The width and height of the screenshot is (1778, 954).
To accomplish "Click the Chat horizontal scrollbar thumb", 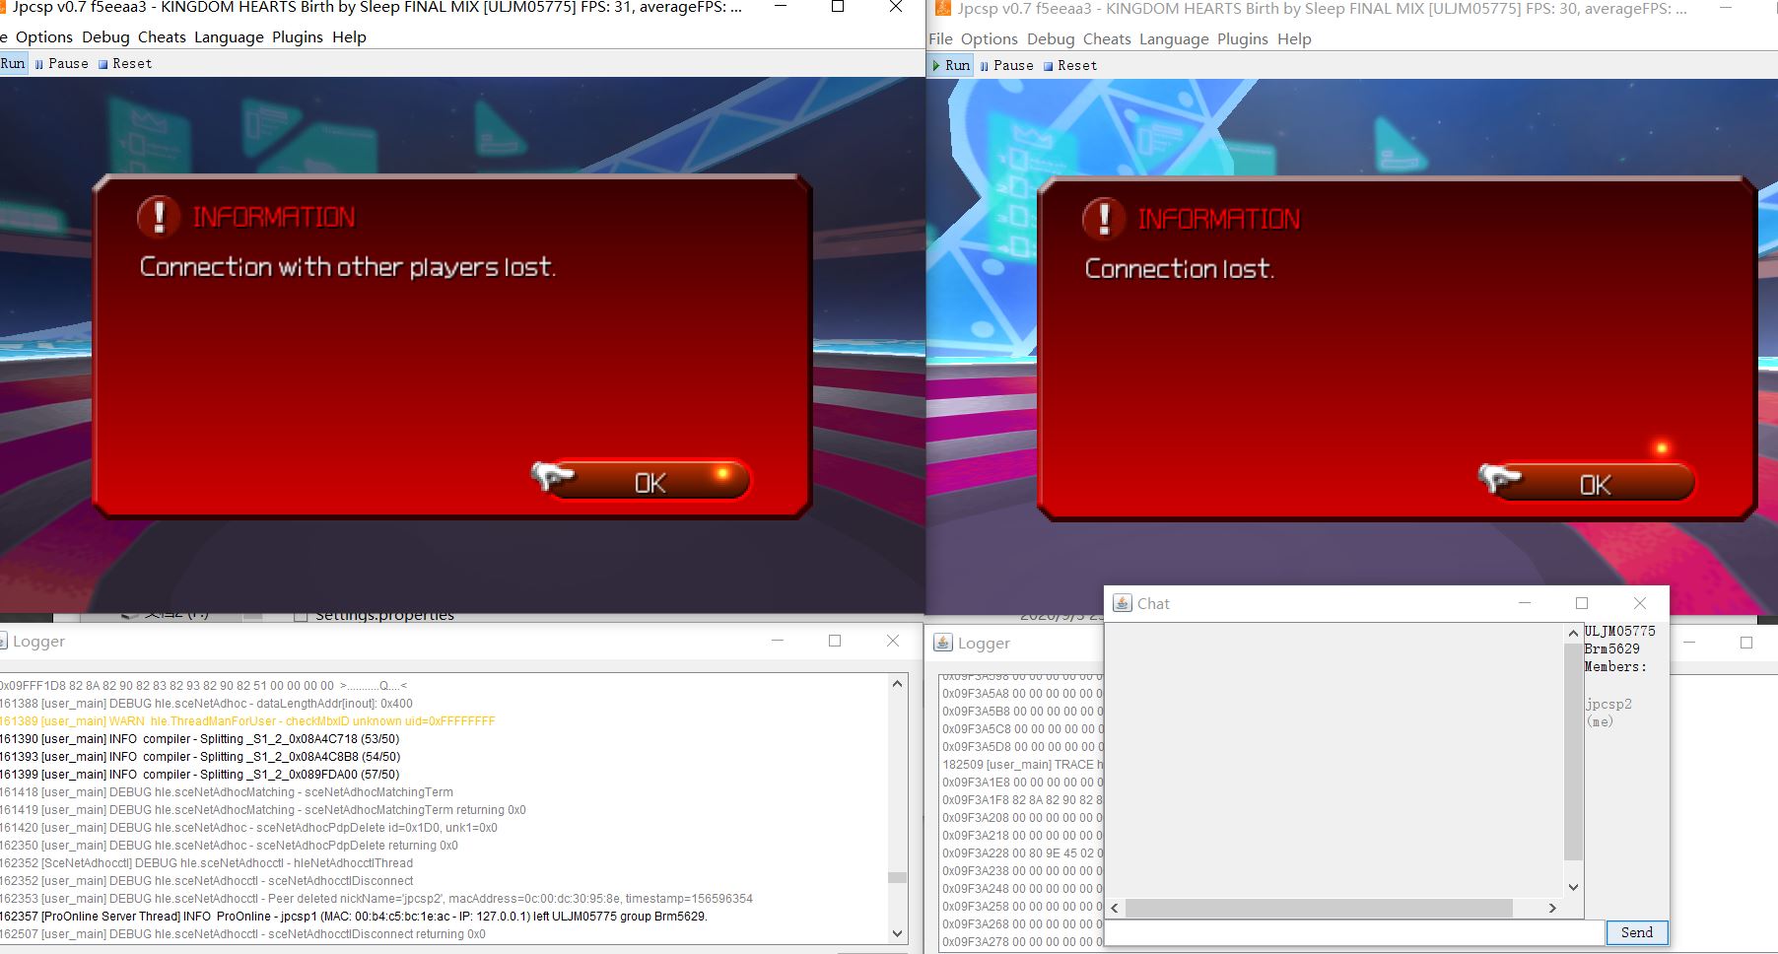I will [x=1319, y=908].
